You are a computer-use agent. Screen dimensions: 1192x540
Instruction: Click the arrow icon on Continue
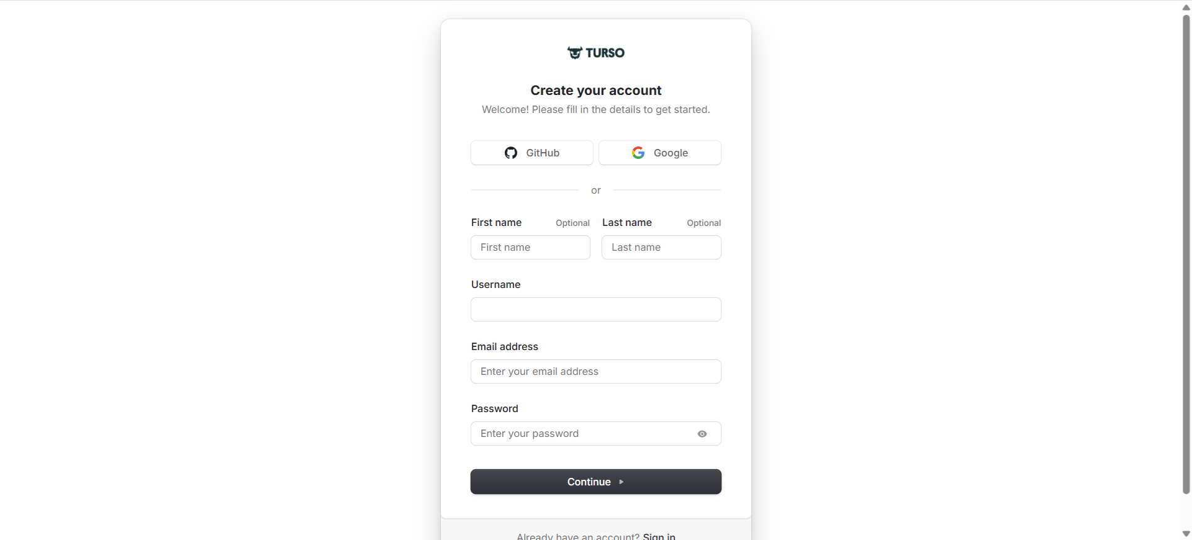[x=621, y=482]
